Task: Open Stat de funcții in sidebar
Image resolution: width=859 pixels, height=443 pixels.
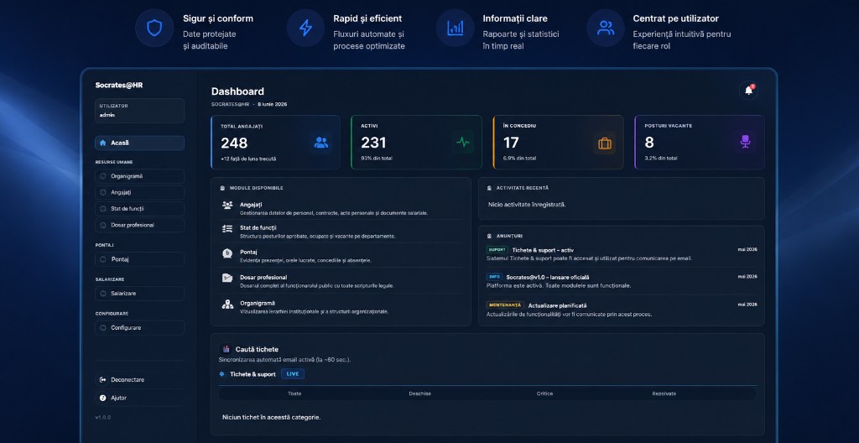Action: [x=140, y=209]
